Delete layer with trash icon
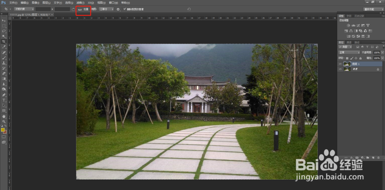The width and height of the screenshot is (385, 190). pos(378,158)
